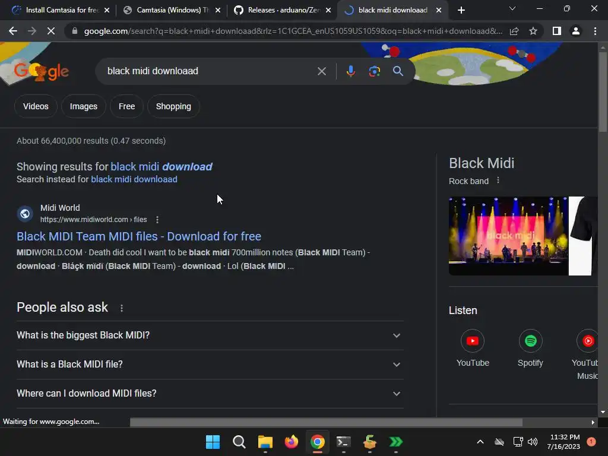Open the Google Doodle logo
608x456 pixels.
[x=41, y=71]
